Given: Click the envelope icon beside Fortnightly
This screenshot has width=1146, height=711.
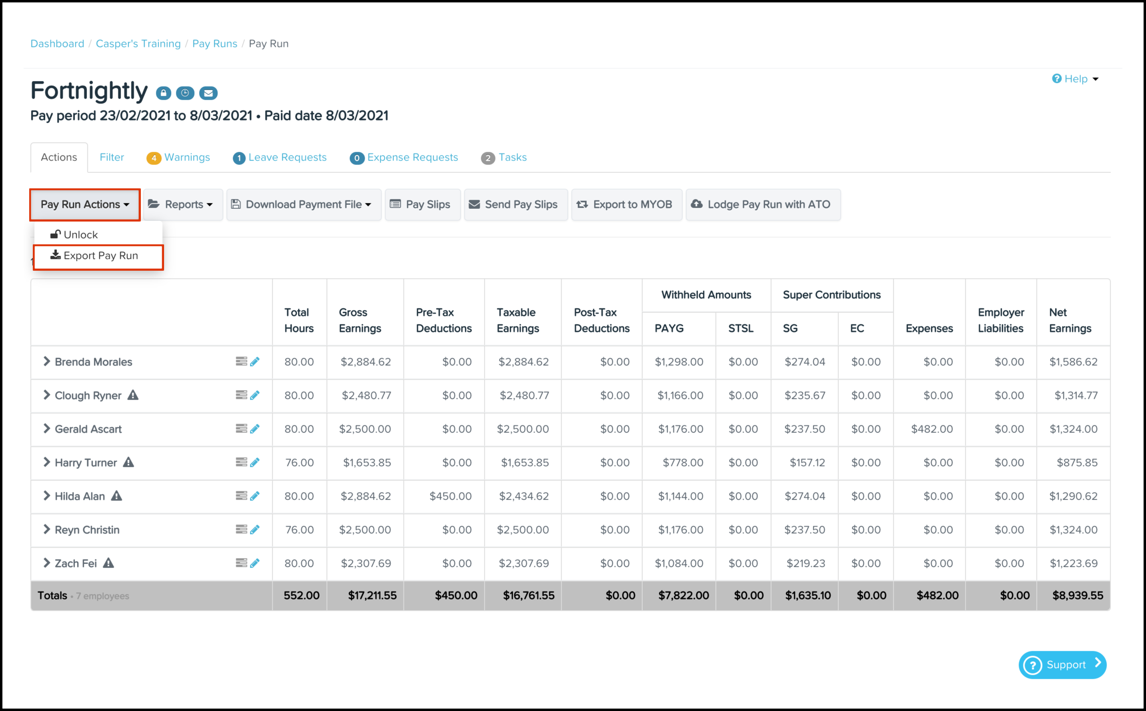Looking at the screenshot, I should 208,93.
